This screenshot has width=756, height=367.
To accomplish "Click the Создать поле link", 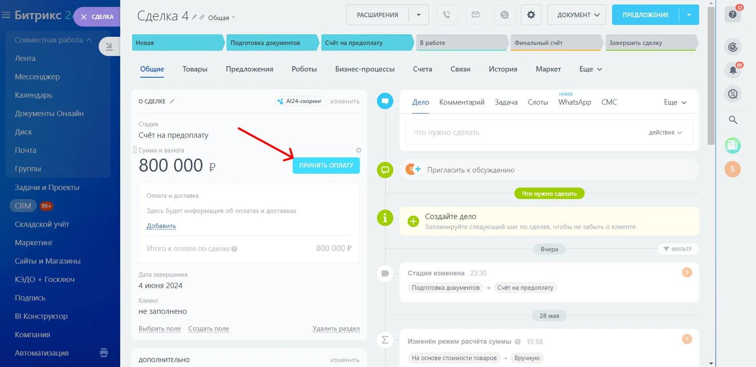I will 209,329.
